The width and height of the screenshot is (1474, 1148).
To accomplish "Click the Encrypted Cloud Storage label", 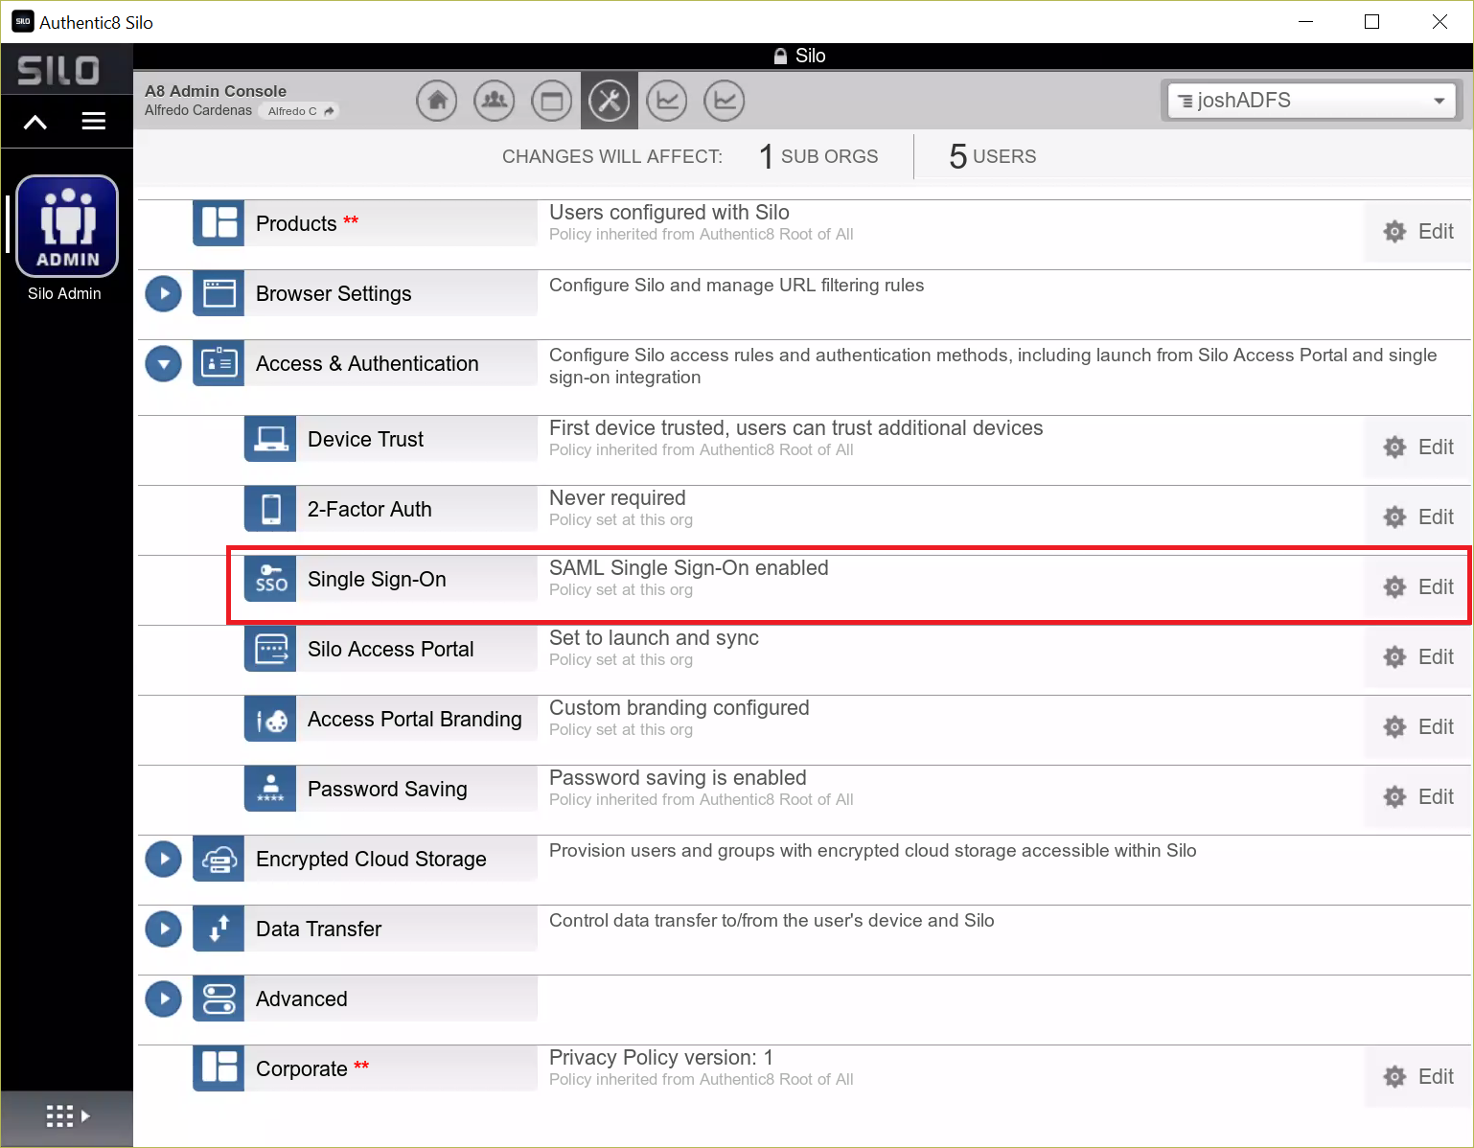I will point(371,860).
